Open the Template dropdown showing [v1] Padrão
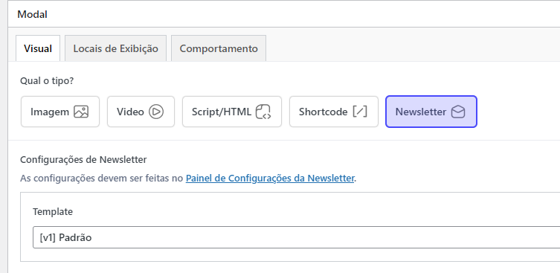 click(x=297, y=237)
